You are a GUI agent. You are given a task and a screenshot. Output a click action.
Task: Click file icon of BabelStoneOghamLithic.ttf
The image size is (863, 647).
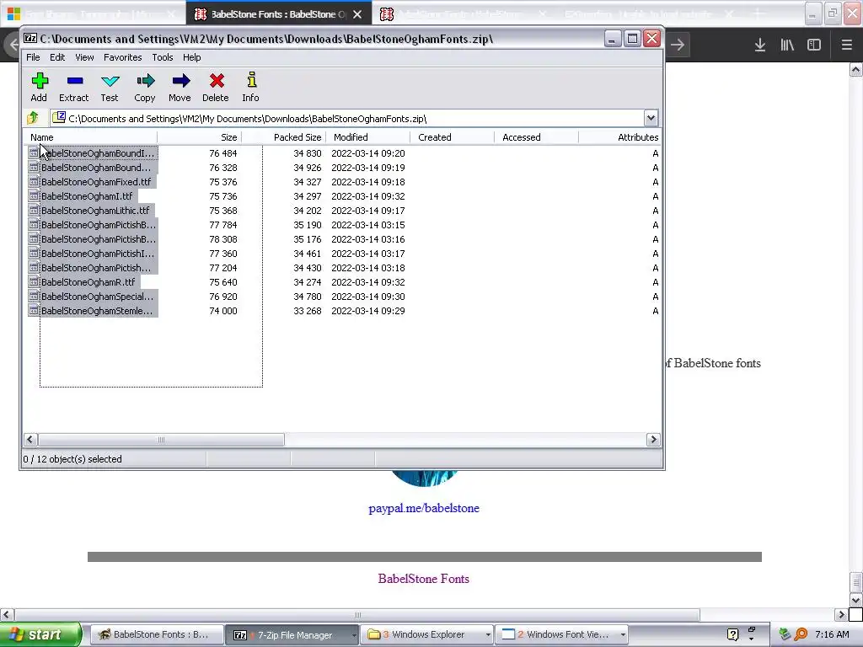click(34, 210)
